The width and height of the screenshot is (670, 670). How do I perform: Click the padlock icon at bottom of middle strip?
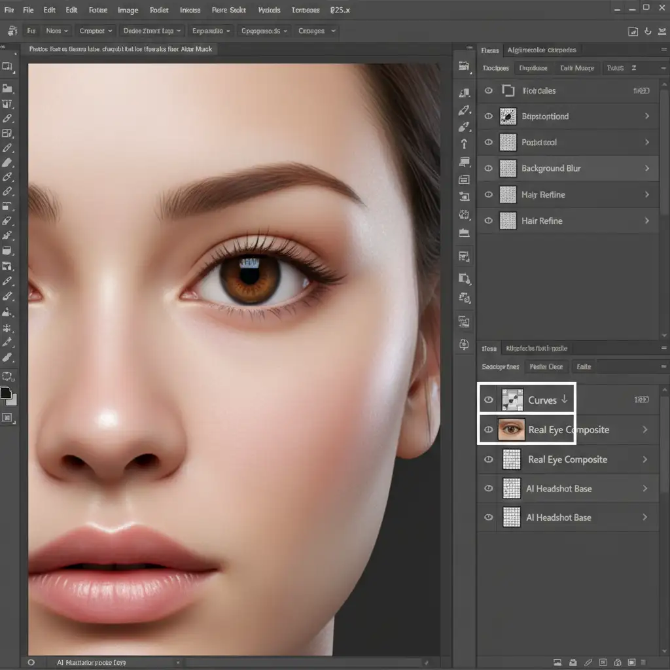[x=465, y=344]
